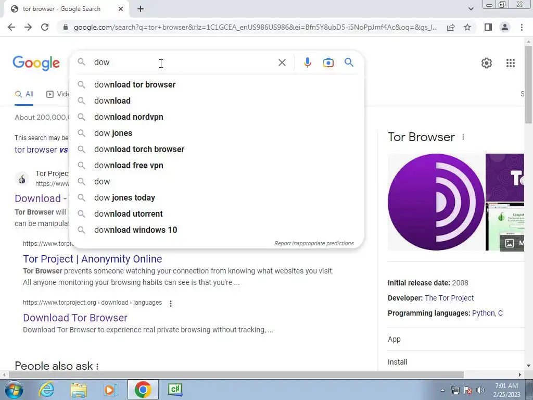The width and height of the screenshot is (533, 400).
Task: Expand the tab search chevron
Action: [471, 9]
